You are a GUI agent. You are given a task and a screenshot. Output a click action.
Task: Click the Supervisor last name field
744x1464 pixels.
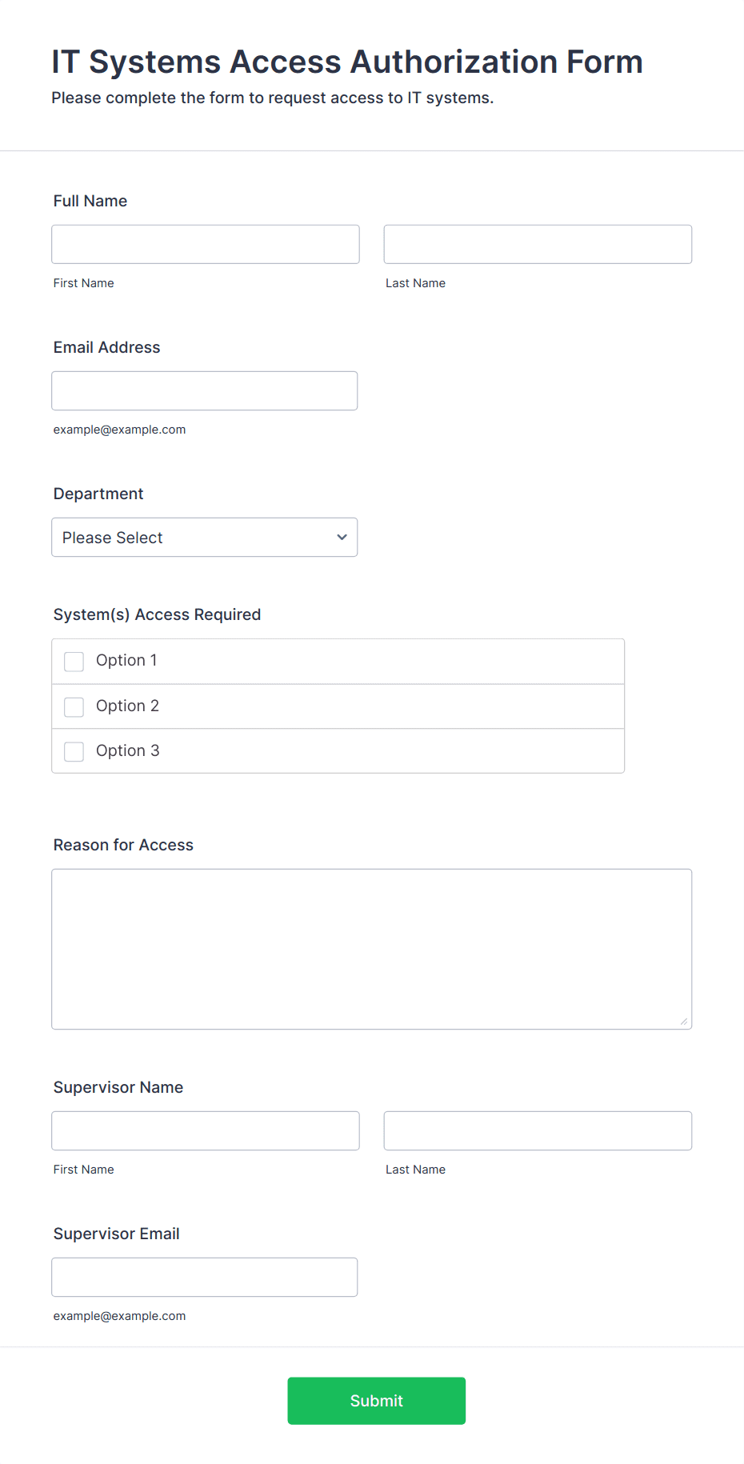click(x=538, y=1130)
